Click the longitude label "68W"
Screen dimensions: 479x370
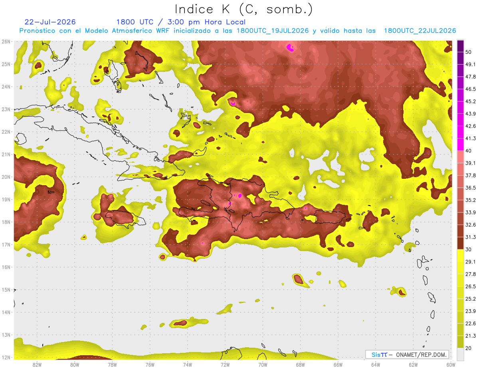(300, 364)
